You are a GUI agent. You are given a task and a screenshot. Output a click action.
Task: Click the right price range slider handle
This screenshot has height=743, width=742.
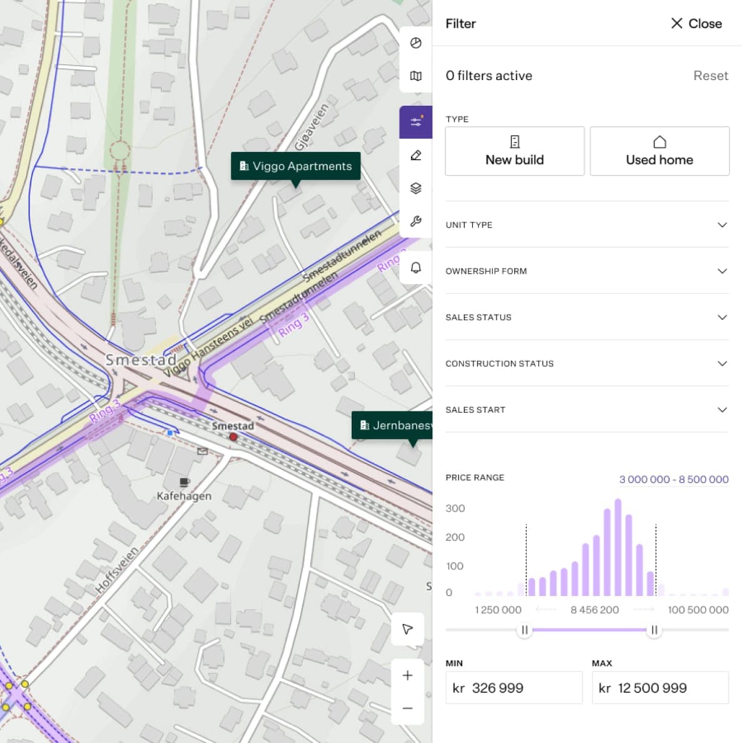tap(654, 630)
